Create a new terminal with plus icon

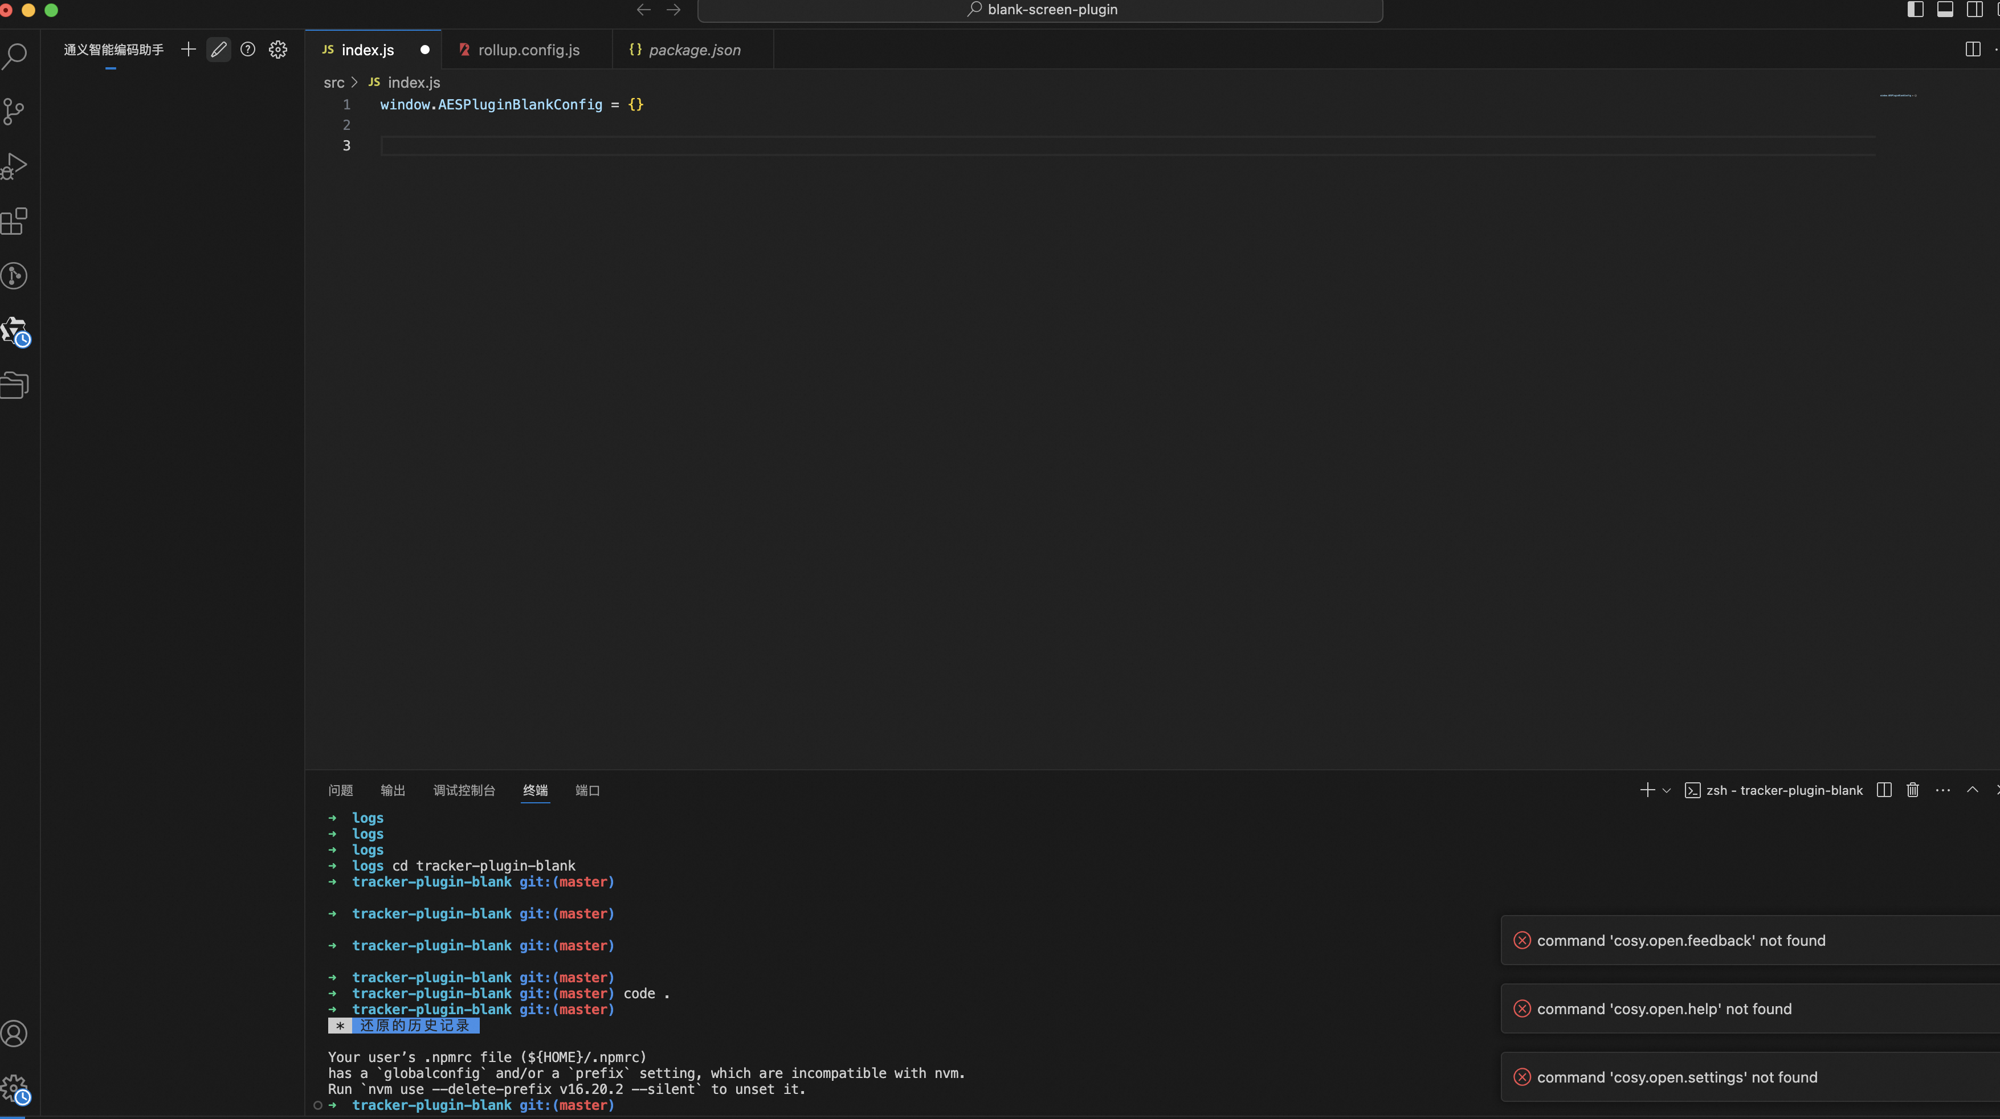click(x=1647, y=790)
